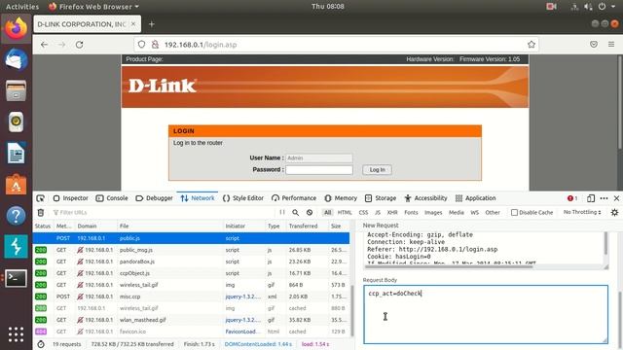The height and width of the screenshot is (350, 623).
Task: Toggle Disable Cache checkbox
Action: pyautogui.click(x=514, y=212)
